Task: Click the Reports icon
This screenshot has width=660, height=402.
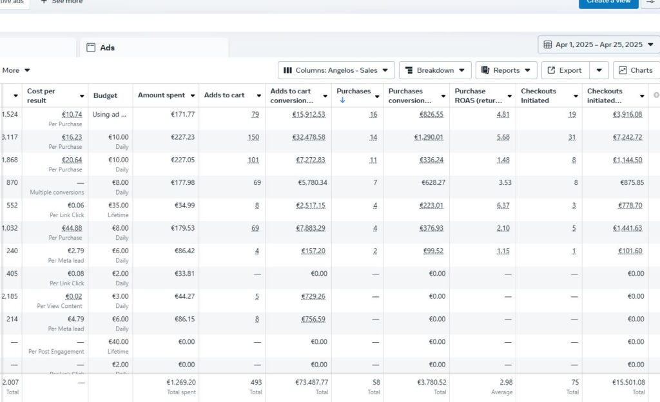Action: coord(485,70)
